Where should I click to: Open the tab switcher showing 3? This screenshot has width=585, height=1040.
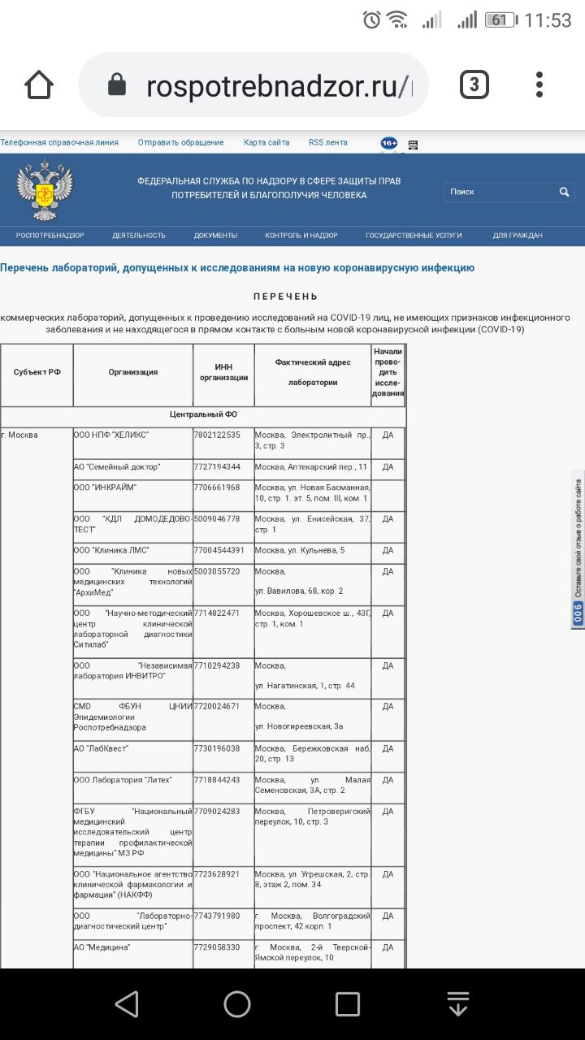coord(474,84)
